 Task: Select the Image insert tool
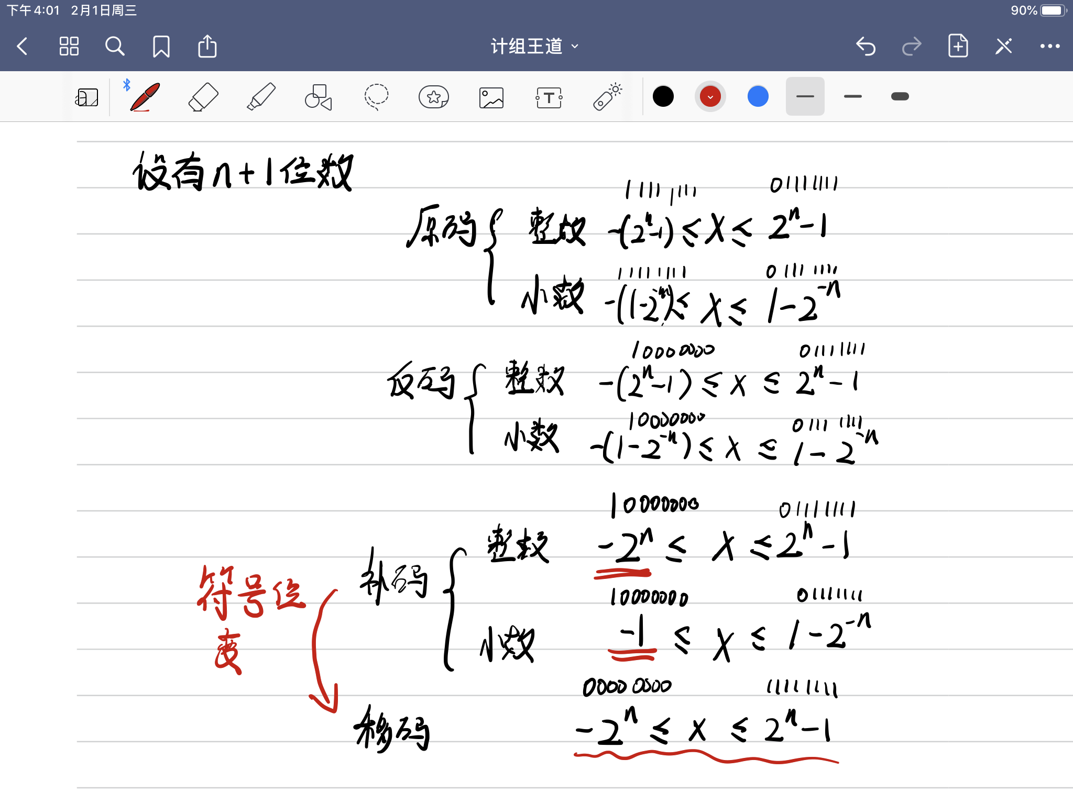pyautogui.click(x=491, y=97)
